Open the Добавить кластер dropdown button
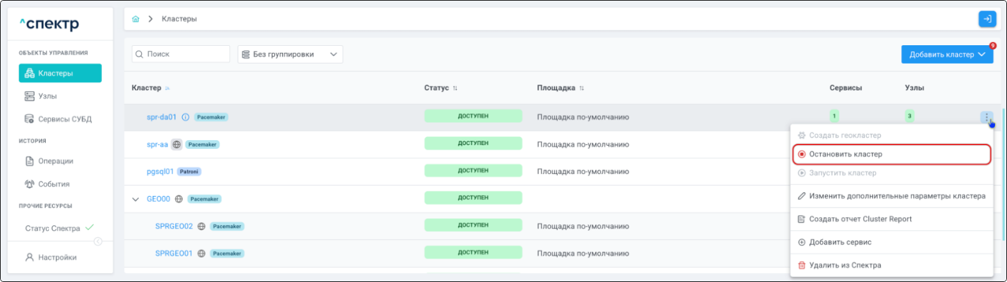The height and width of the screenshot is (282, 1007). 946,54
